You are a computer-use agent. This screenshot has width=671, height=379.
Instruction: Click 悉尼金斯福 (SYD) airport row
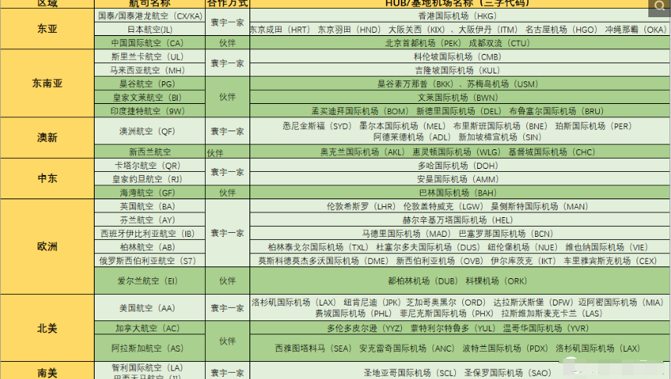460,131
